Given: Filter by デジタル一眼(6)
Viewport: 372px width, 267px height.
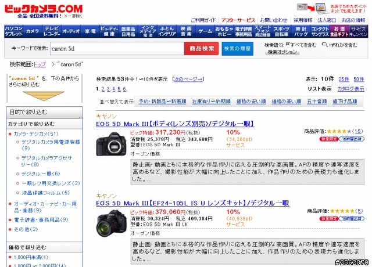Looking at the screenshot, I should coord(41,174).
